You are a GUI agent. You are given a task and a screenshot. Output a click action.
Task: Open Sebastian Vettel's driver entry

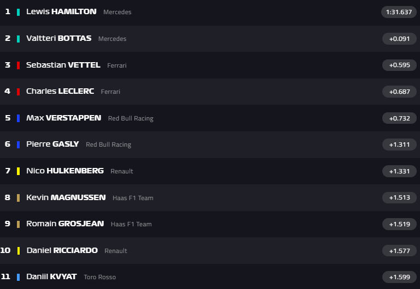point(63,65)
